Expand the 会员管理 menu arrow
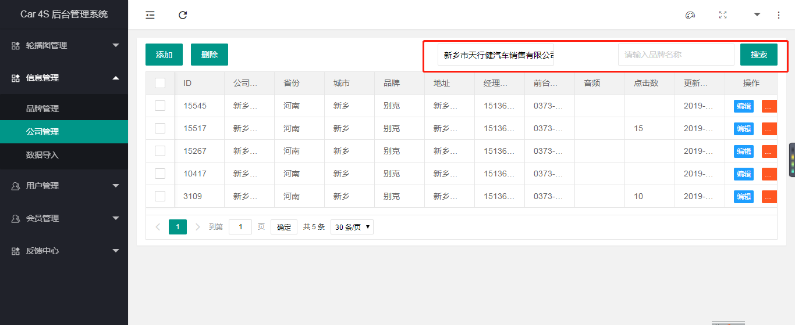795x325 pixels. [116, 218]
